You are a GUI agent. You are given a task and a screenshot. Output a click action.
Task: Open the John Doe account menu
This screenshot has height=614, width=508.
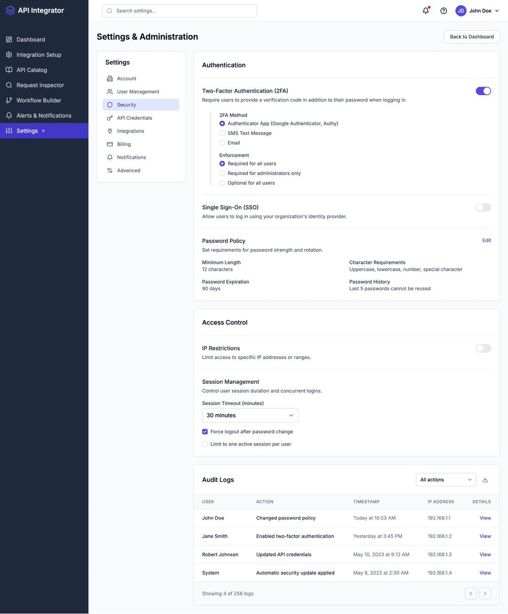pyautogui.click(x=477, y=10)
